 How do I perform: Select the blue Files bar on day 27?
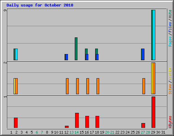pos(143,54)
